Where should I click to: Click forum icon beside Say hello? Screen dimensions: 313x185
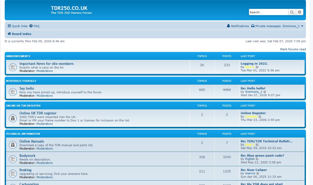click(x=13, y=92)
